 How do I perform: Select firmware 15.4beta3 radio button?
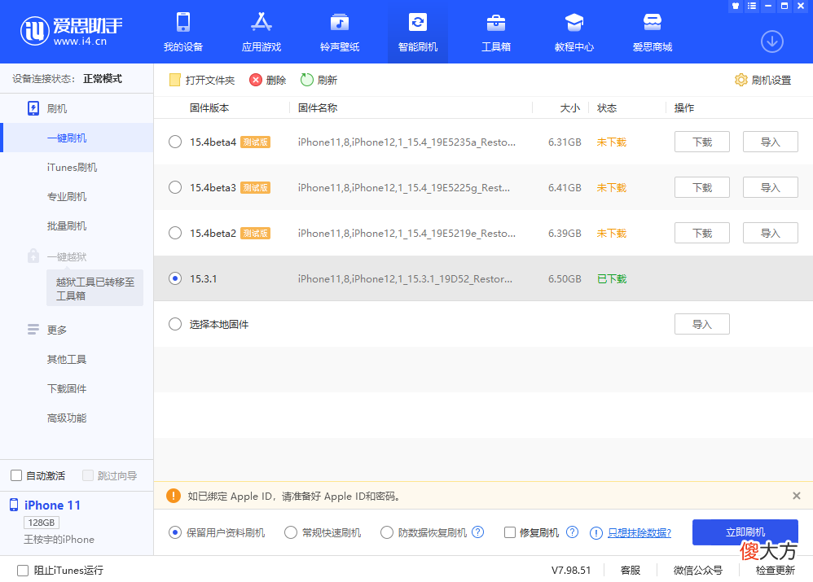click(175, 187)
